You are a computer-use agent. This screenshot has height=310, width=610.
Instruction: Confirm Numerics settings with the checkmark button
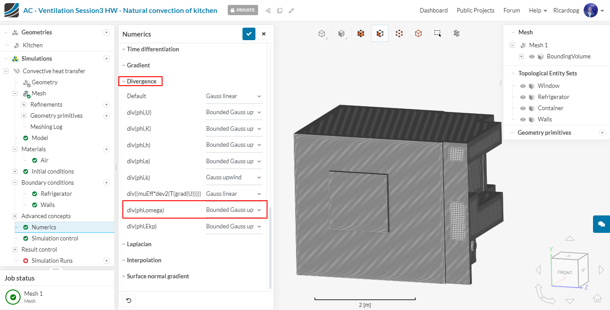249,34
